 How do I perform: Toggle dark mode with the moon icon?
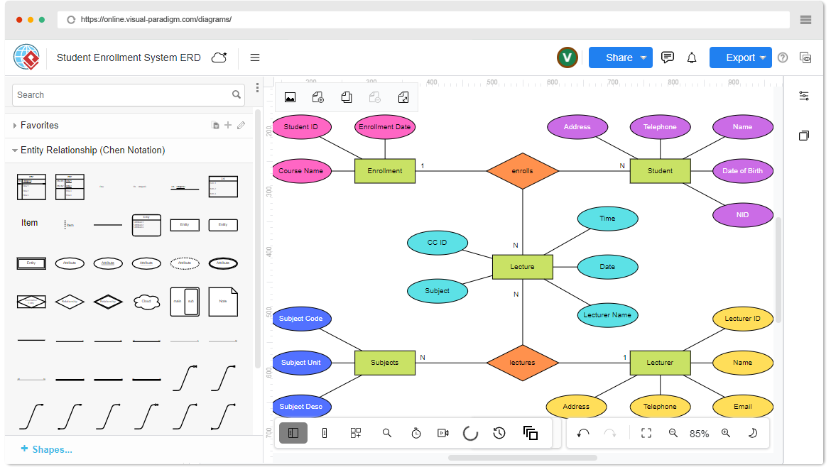751,433
